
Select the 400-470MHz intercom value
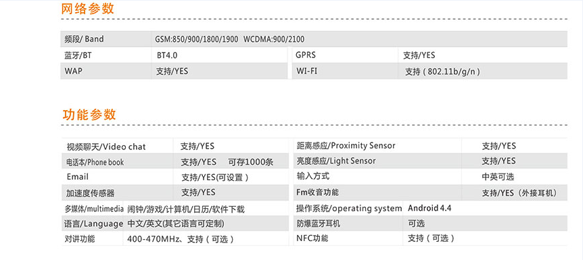coord(181,239)
